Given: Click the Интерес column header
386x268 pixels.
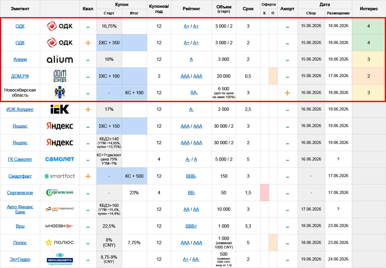Looking at the screenshot, I should [369, 9].
